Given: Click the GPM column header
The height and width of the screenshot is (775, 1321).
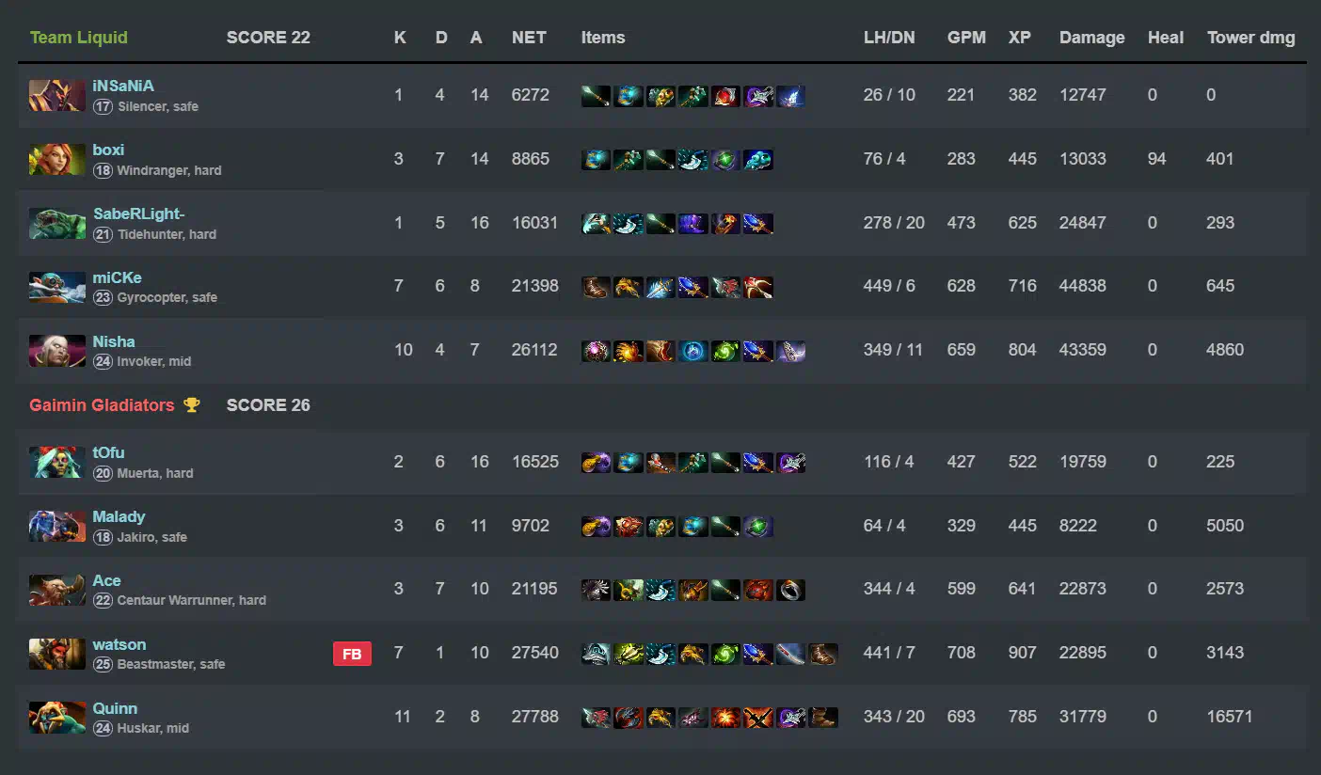Looking at the screenshot, I should (966, 38).
